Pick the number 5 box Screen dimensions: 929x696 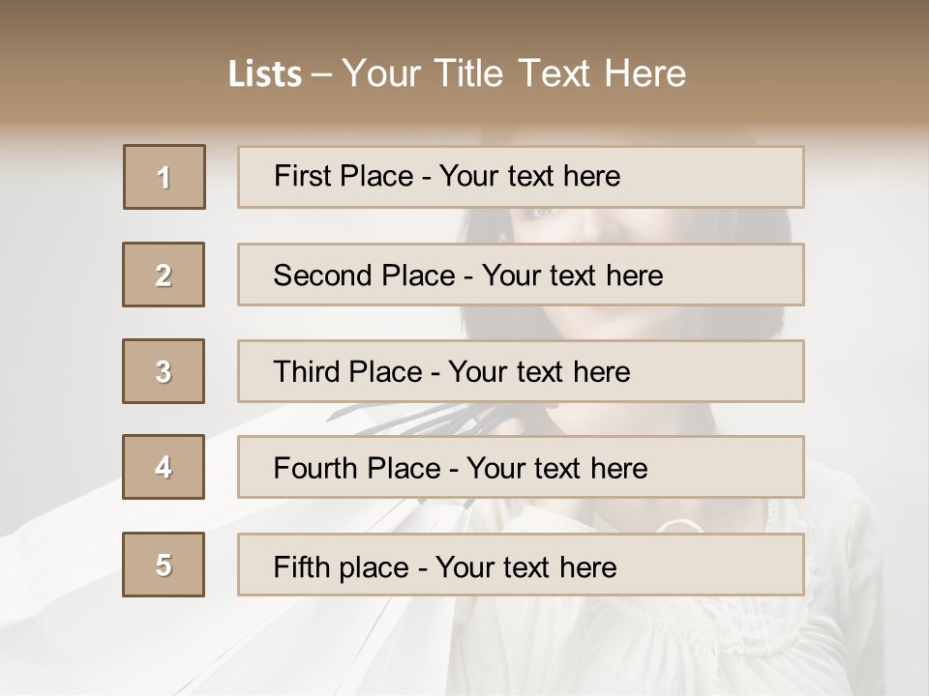pyautogui.click(x=164, y=565)
